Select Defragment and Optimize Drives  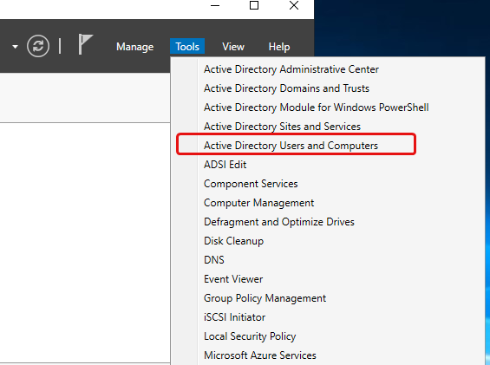tap(279, 222)
